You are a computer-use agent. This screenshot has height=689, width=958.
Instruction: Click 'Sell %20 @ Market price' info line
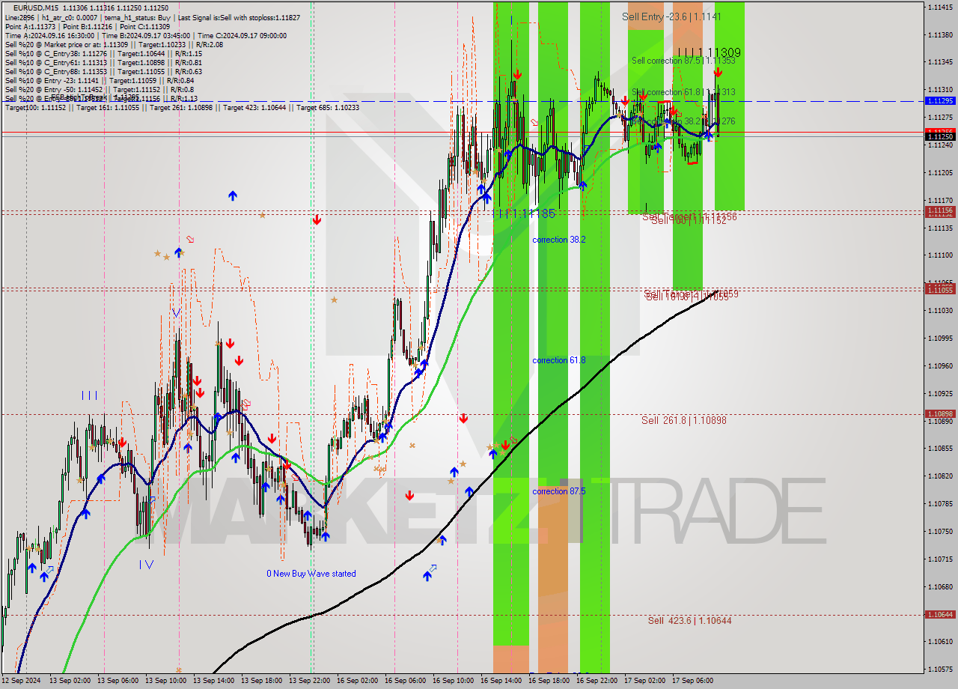(x=114, y=44)
